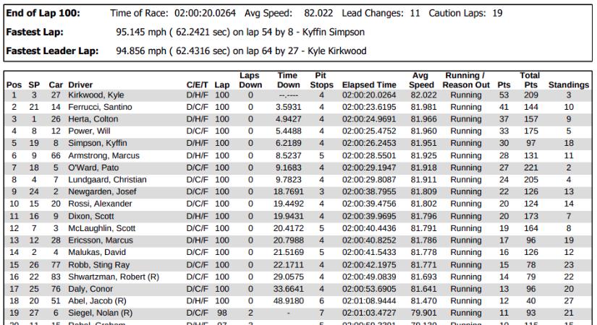Select elapsed time '02:00:24.9691'
Viewport: 597px width, 325px height.
coord(369,119)
